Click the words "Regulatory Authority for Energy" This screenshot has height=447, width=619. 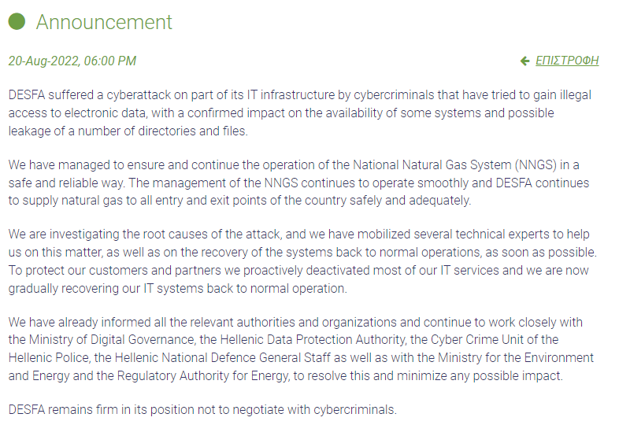pyautogui.click(x=203, y=376)
